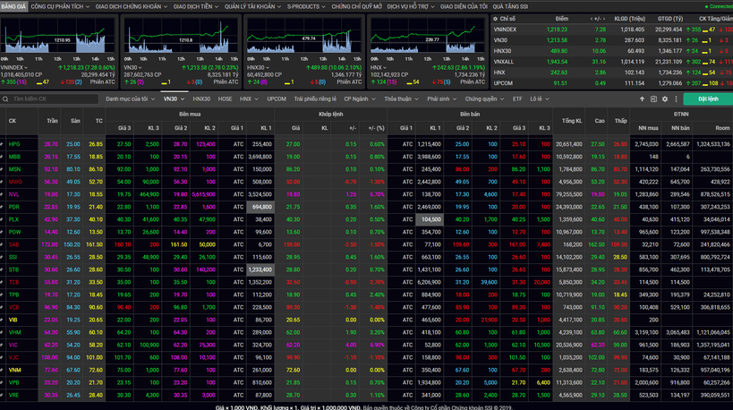733x410 pixels.
Task: Click STB buy volume 1,233,400 cell
Action: [x=260, y=269]
